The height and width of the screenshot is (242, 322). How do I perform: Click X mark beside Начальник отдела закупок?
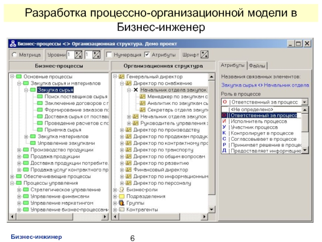136,90
